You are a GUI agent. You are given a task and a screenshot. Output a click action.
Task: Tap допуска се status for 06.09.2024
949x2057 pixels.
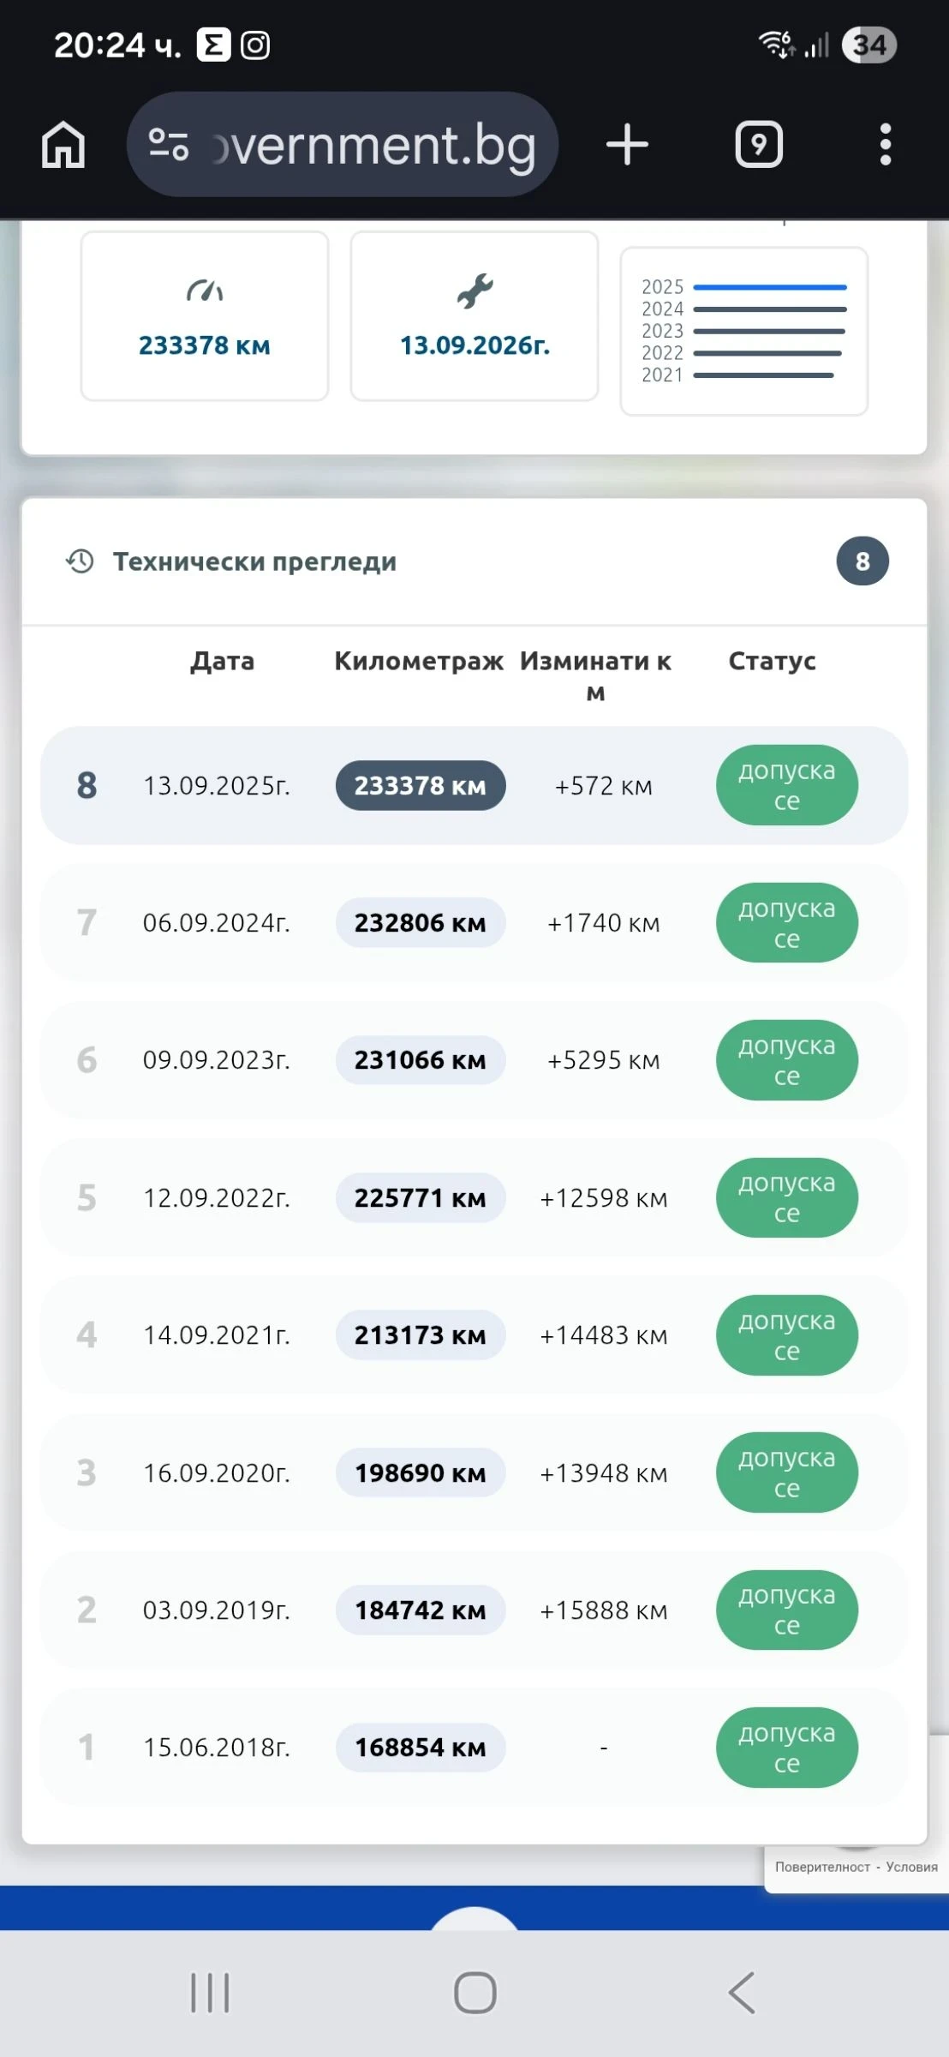tap(786, 923)
